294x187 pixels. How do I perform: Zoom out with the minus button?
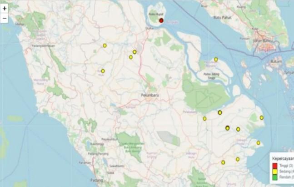pos(5,18)
